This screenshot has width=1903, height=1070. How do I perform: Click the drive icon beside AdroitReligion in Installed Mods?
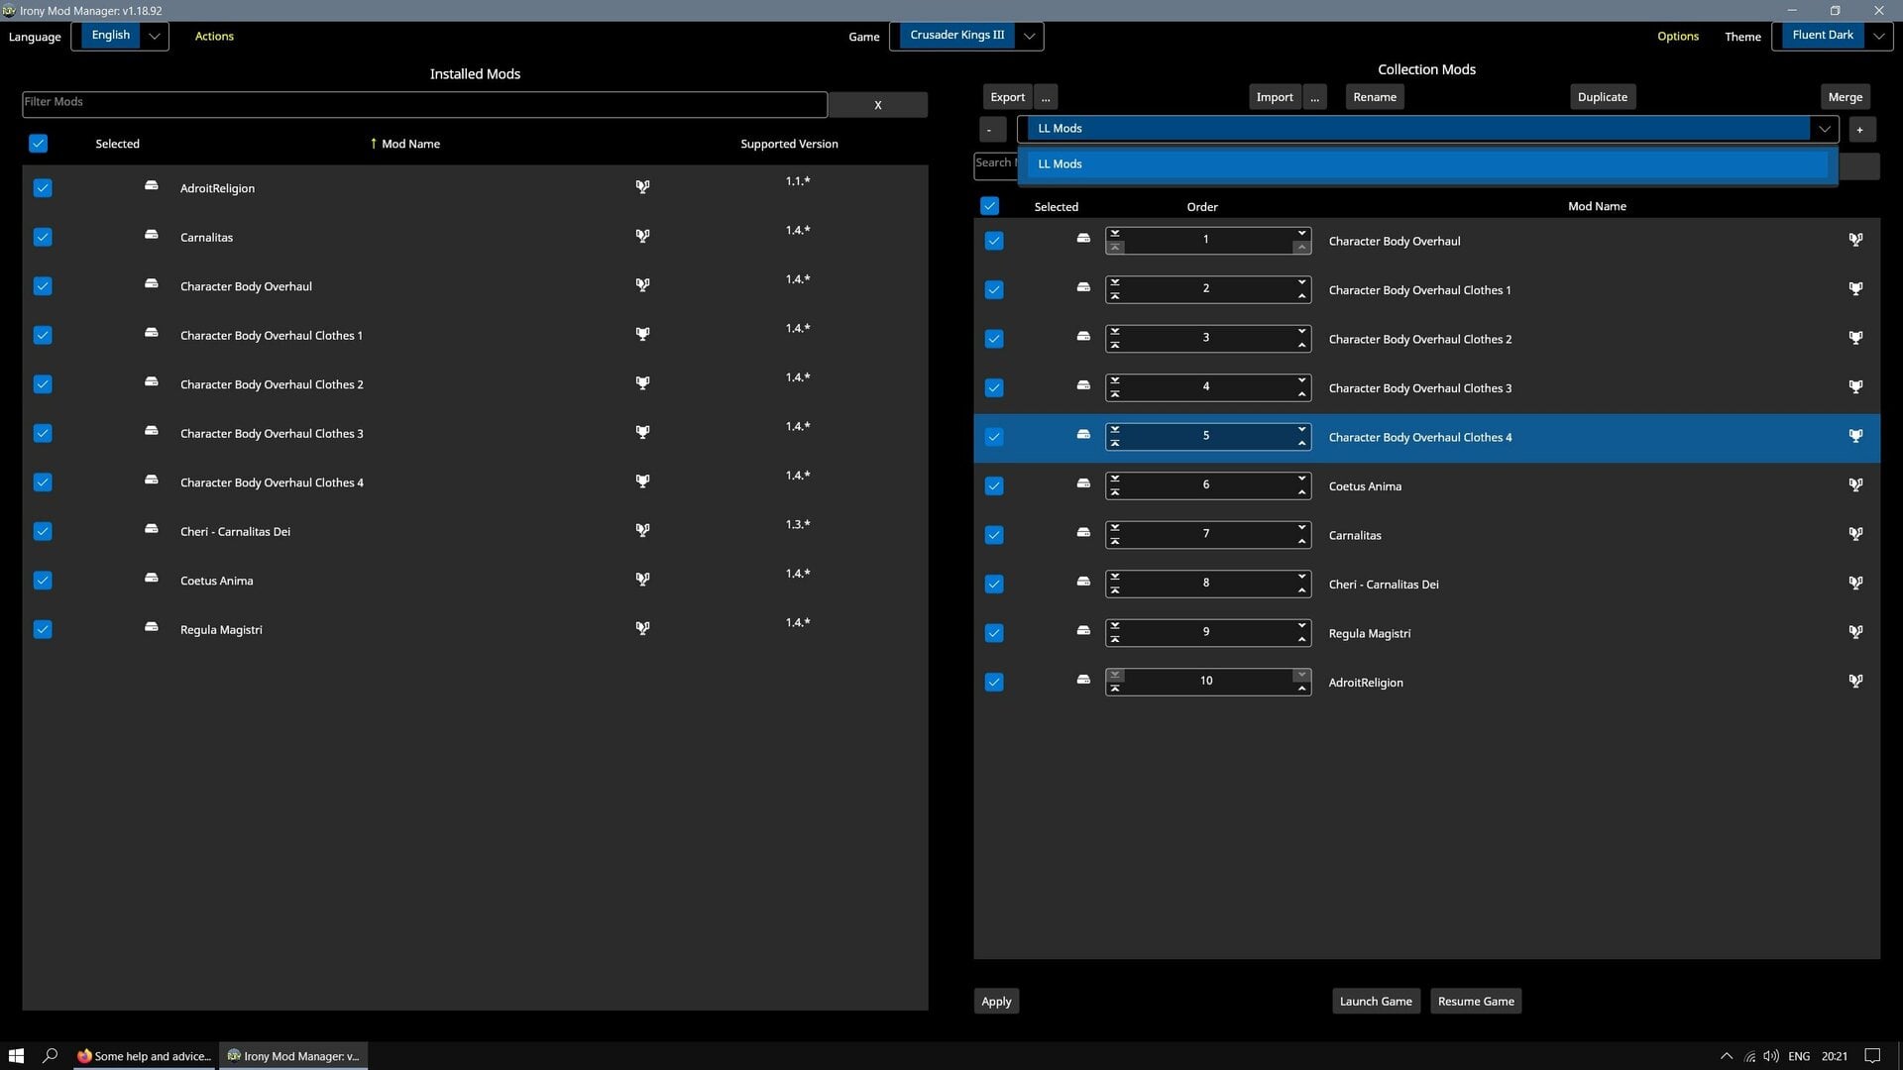click(152, 185)
